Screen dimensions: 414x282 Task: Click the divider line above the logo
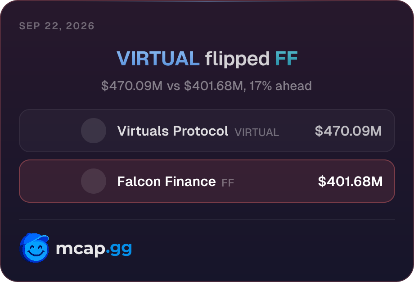[207, 219]
